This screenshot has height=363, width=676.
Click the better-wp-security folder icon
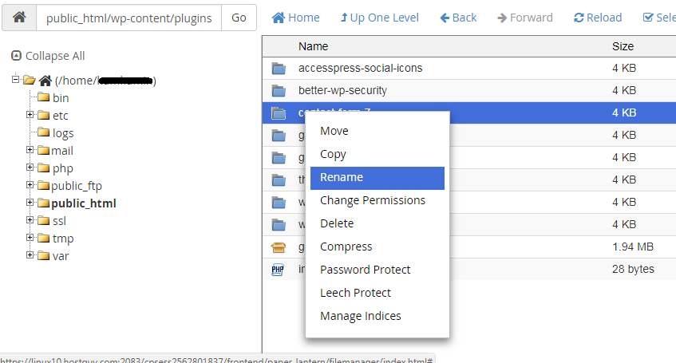click(279, 91)
